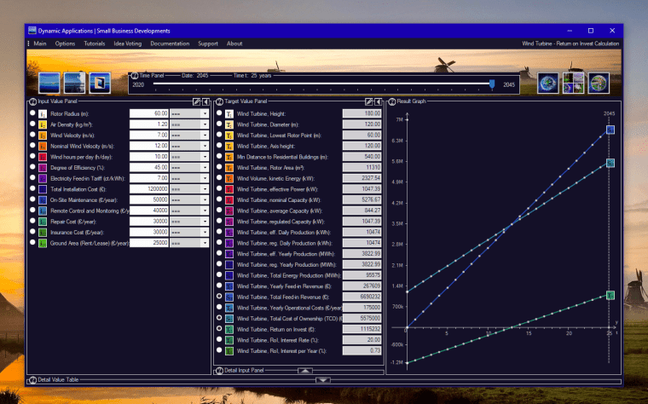Viewport: 648px width, 404px height.
Task: Click the Wind hours per day red icon
Action: 43,157
